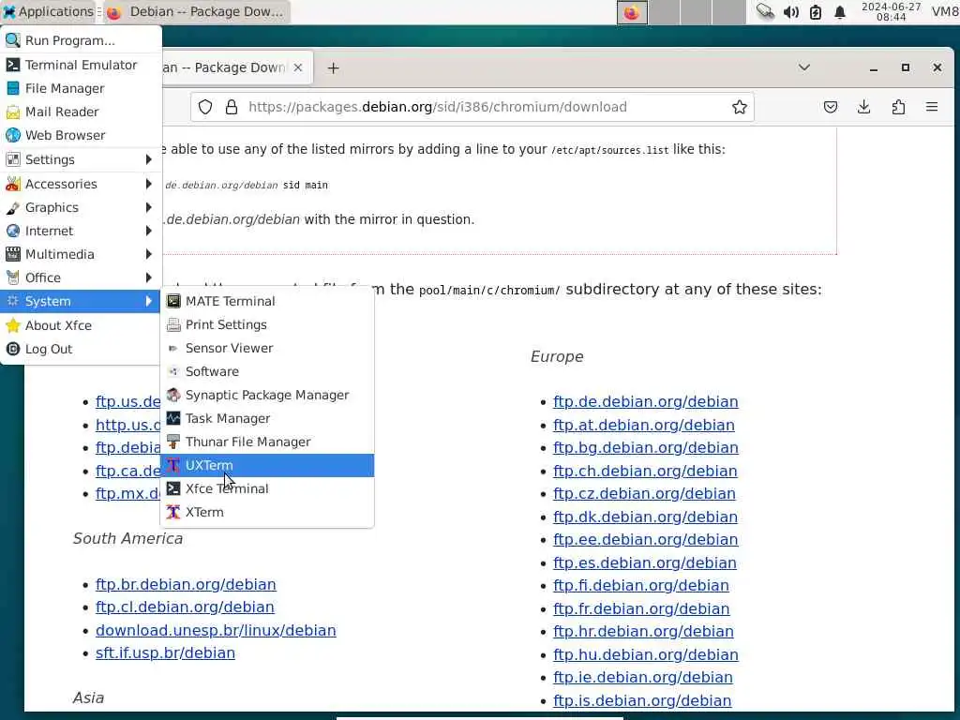Open ftp.ee.debian.org/debian mirror link

(x=645, y=539)
